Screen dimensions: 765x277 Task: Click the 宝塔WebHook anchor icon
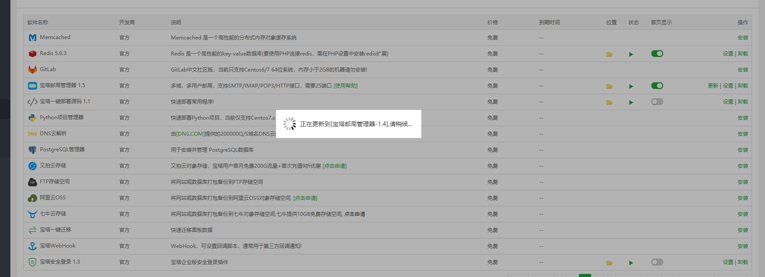33,246
